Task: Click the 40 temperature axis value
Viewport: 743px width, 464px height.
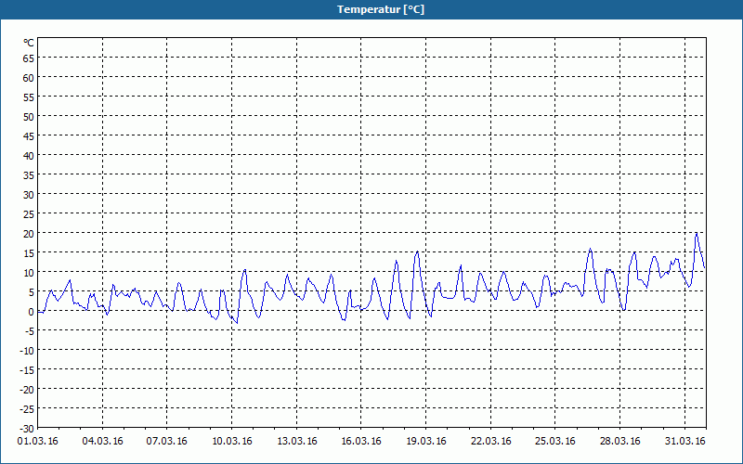Action: click(29, 156)
